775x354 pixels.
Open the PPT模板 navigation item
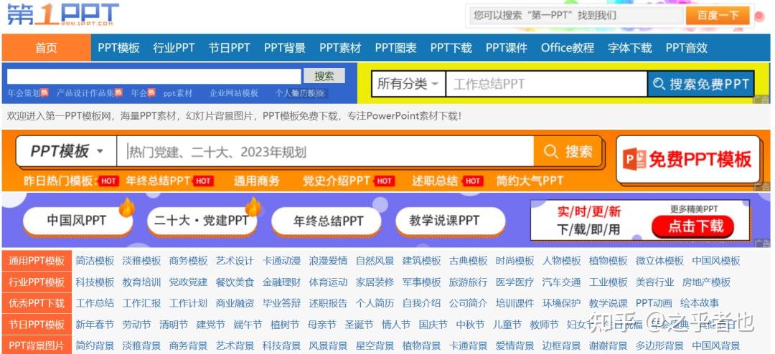[x=118, y=48]
